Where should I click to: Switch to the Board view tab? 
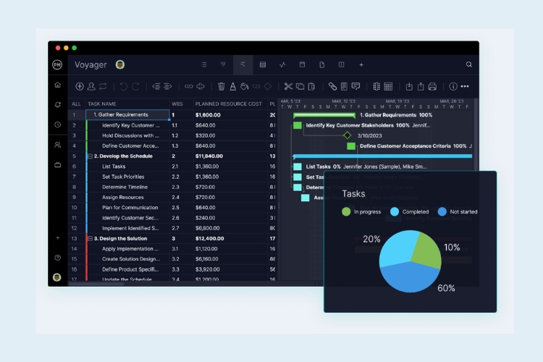click(x=223, y=64)
